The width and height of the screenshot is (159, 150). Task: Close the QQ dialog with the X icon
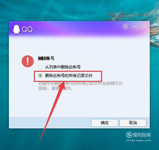(144, 27)
